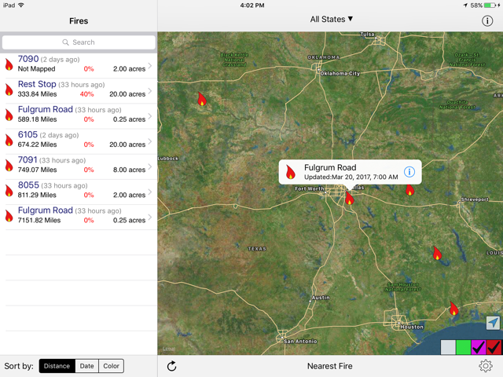Viewport: 503px width, 377px height.
Task: Select fire marker in the Texas panhandle
Action: point(202,99)
